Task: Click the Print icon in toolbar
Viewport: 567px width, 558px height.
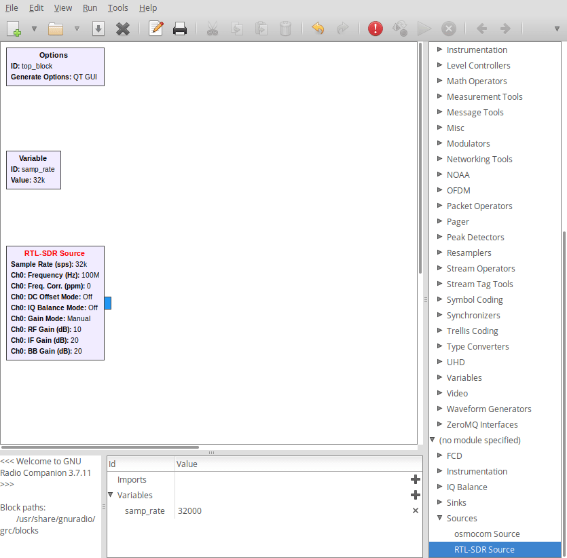Action: click(x=179, y=29)
